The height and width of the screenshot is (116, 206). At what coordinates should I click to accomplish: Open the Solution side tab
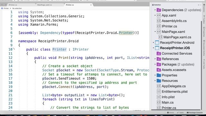click(x=204, y=8)
